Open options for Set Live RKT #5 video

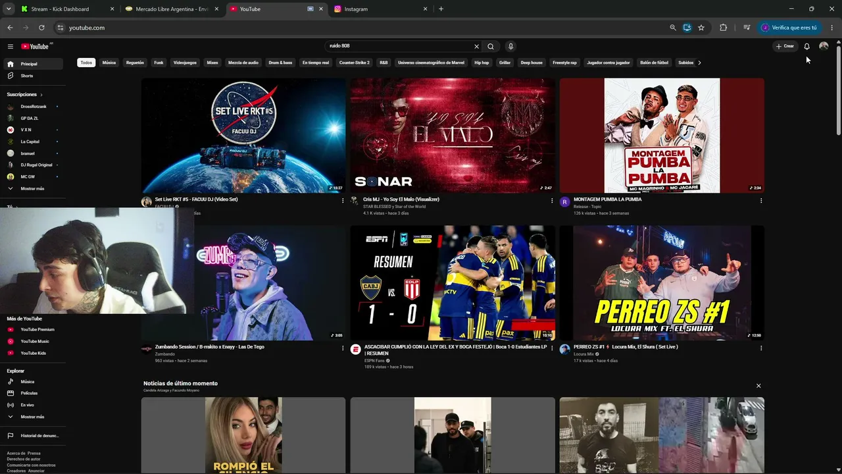[x=343, y=201]
